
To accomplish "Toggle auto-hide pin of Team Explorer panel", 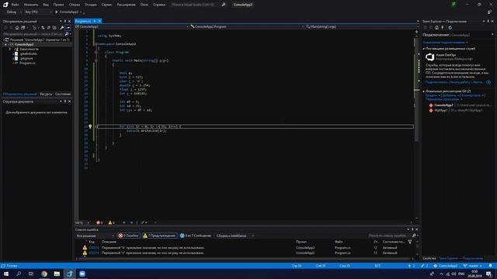I will (488, 21).
